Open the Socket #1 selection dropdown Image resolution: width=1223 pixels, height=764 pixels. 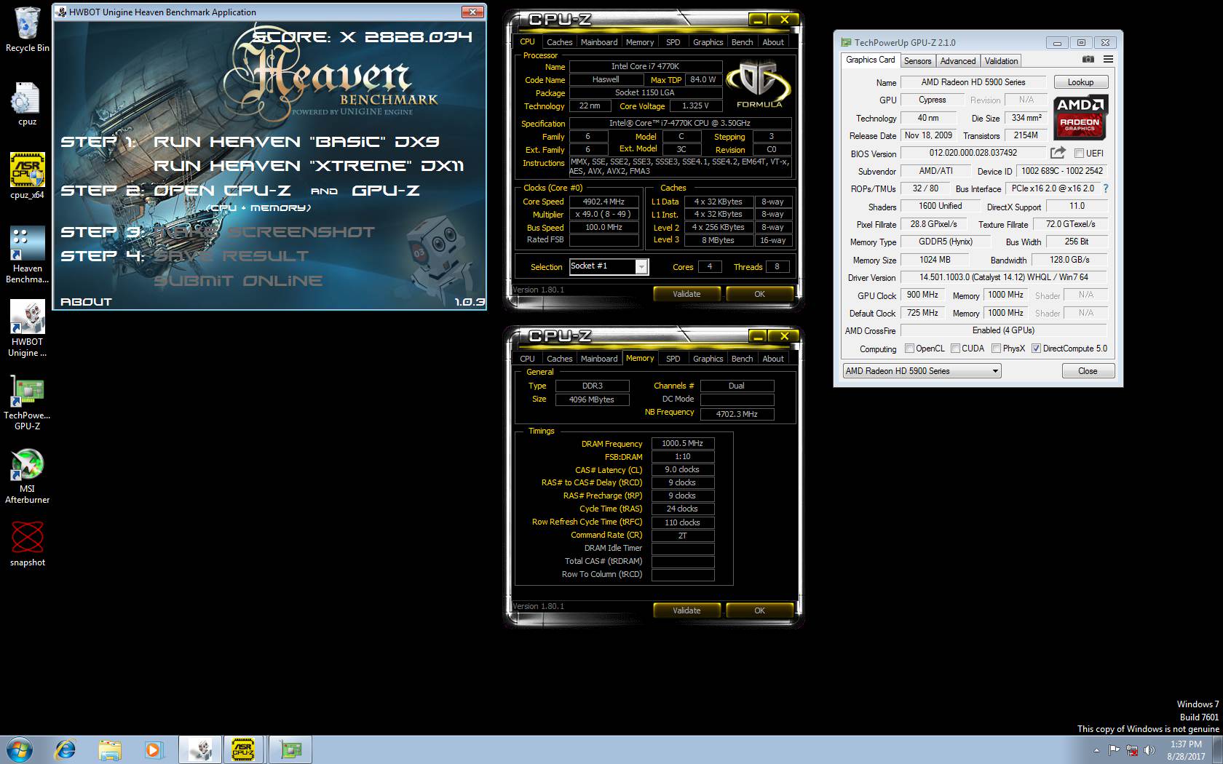[608, 266]
